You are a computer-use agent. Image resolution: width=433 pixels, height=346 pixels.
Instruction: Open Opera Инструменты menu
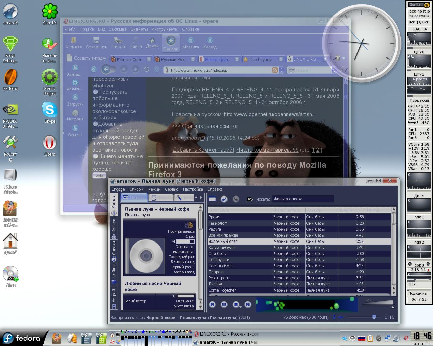(165, 29)
